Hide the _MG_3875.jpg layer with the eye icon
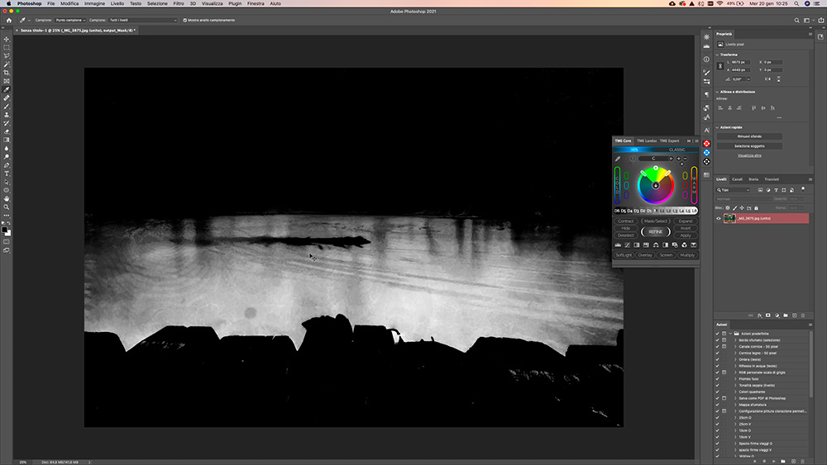The height and width of the screenshot is (465, 827). pyautogui.click(x=718, y=219)
